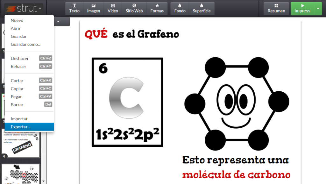The height and width of the screenshot is (184, 326).
Task: Click the Superficie surface tool
Action: tap(202, 8)
